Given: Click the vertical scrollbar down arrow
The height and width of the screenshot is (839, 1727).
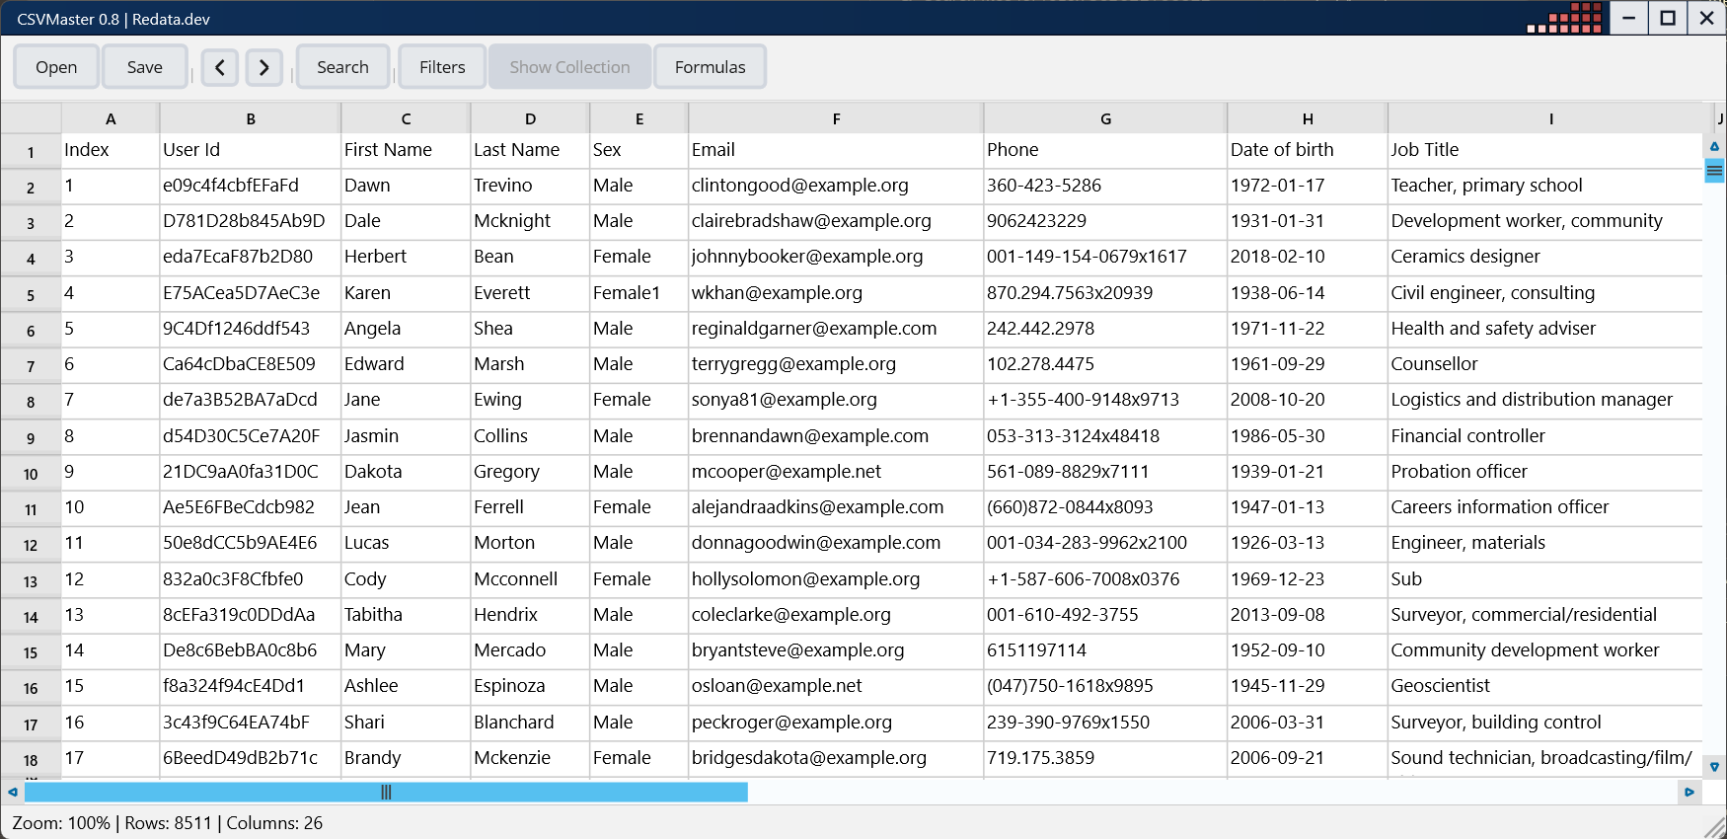Looking at the screenshot, I should tap(1714, 766).
